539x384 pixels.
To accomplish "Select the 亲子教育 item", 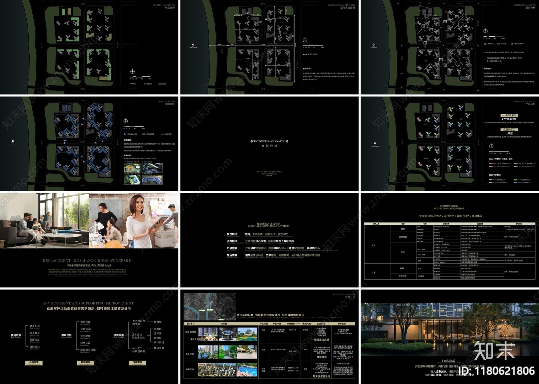I will click(34, 333).
